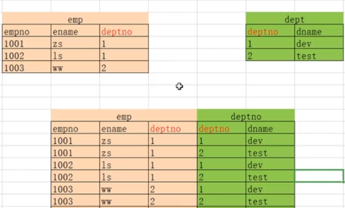
Task: Select the 'ww' cell in top emp table
Action: click(x=75, y=68)
